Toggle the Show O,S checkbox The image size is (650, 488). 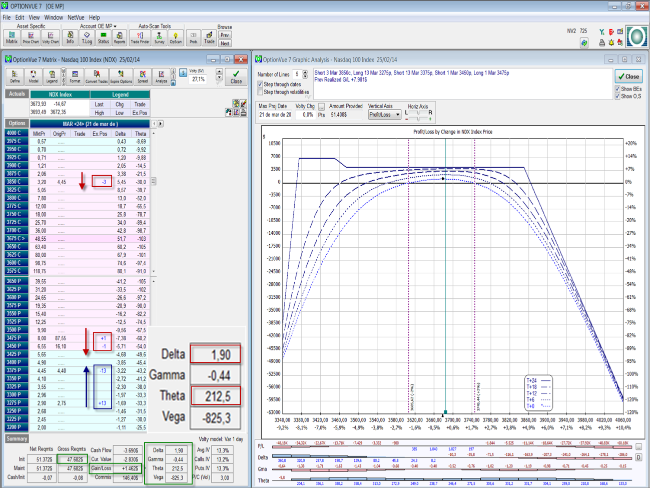[x=617, y=96]
